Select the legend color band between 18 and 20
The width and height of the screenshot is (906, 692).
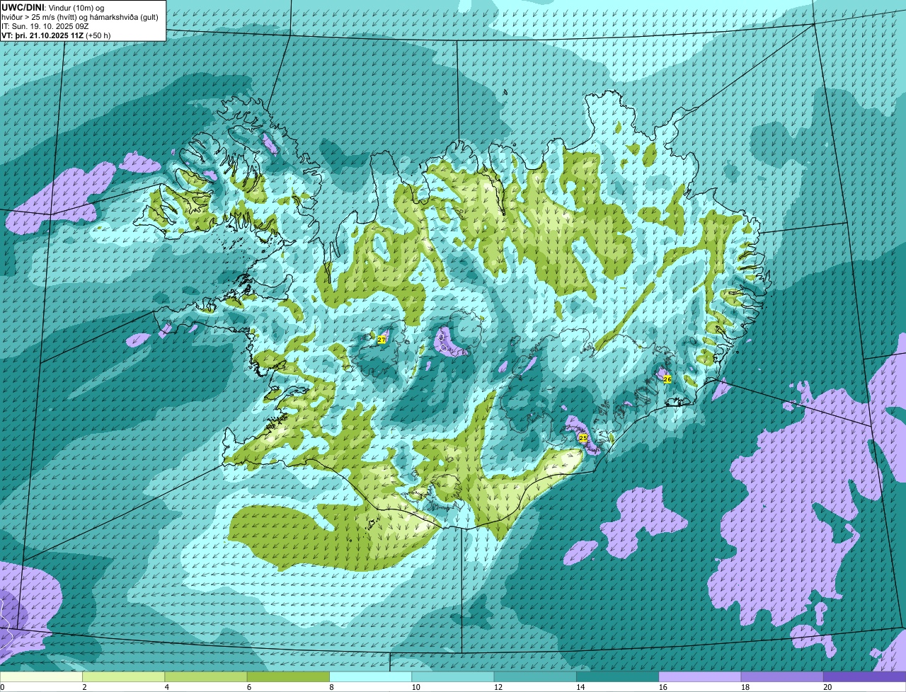pos(782,676)
